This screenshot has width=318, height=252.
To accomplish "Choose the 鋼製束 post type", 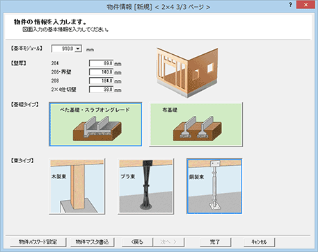I will click(214, 186).
